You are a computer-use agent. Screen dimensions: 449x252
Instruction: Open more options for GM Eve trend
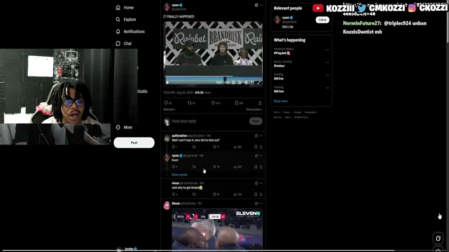(x=328, y=75)
